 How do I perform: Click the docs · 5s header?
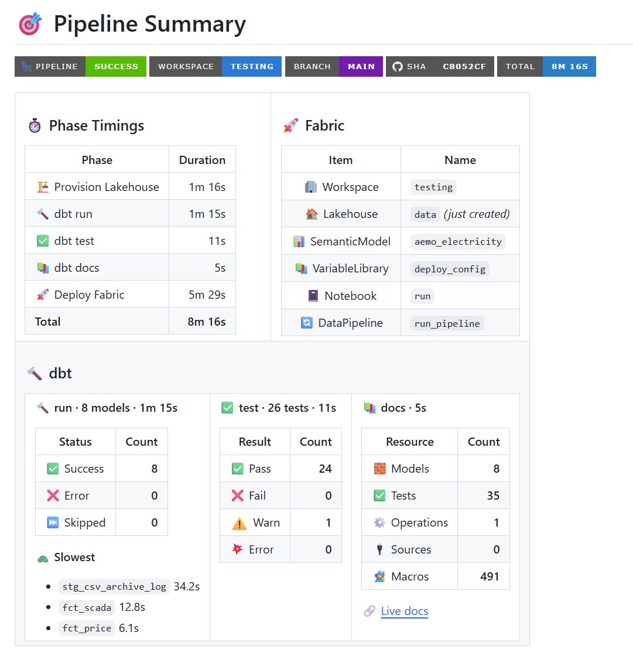(403, 408)
